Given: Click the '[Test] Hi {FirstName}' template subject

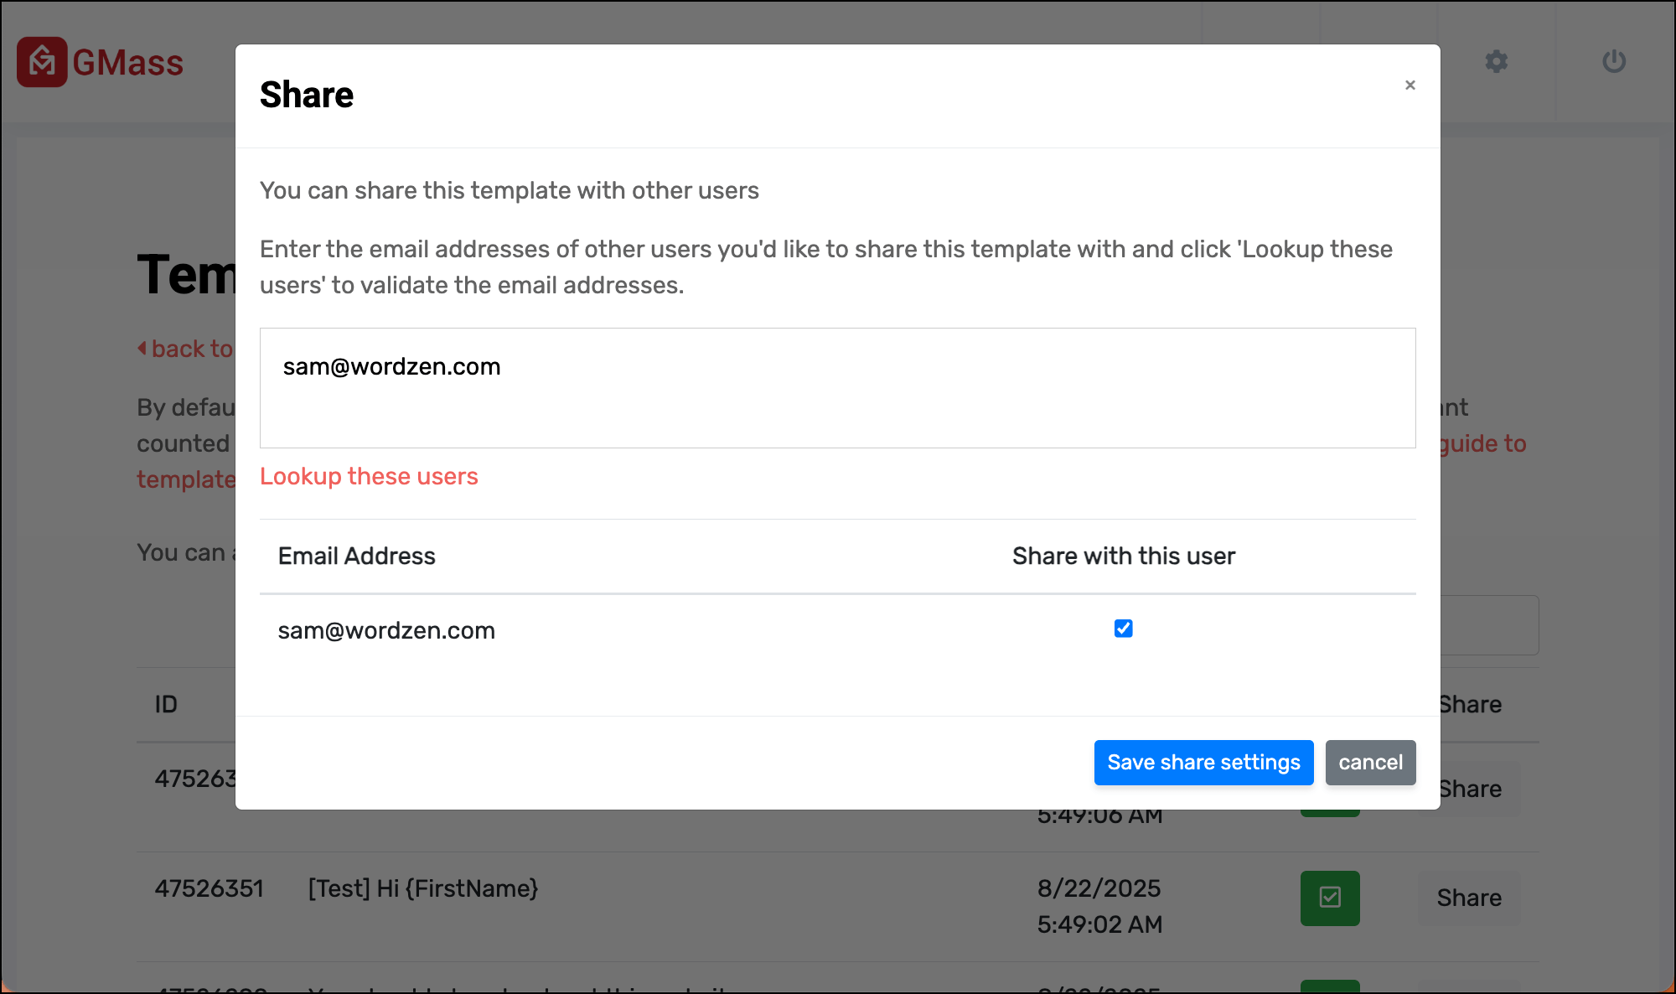Looking at the screenshot, I should tap(423, 888).
